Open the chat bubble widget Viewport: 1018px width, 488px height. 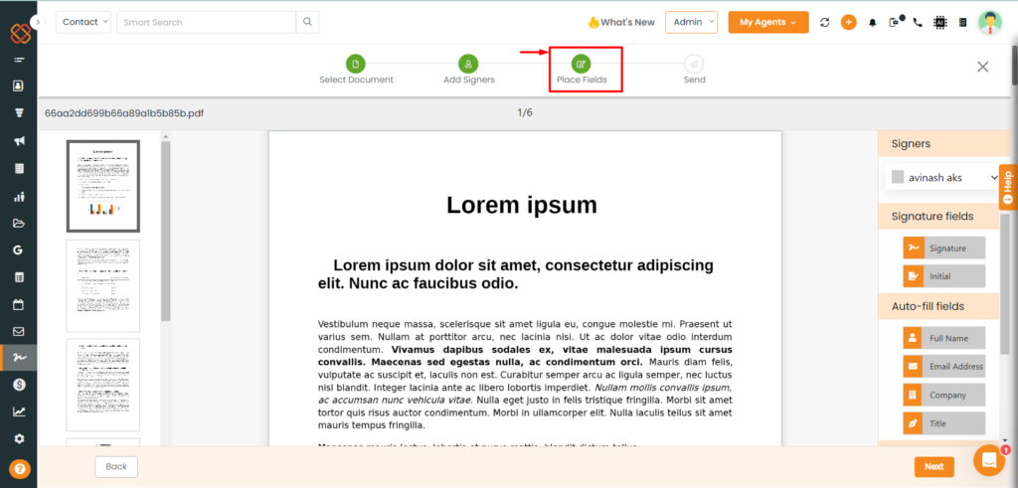coord(989,460)
